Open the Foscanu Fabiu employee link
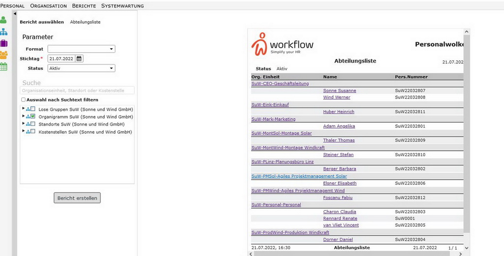Image resolution: width=504 pixels, height=256 pixels. (x=338, y=198)
